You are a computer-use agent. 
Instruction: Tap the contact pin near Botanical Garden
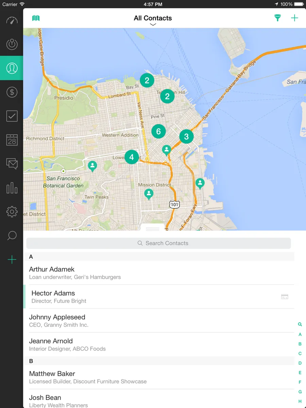(x=92, y=166)
